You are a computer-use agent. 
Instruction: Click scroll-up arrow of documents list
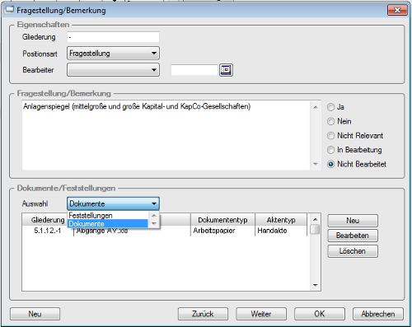click(316, 219)
